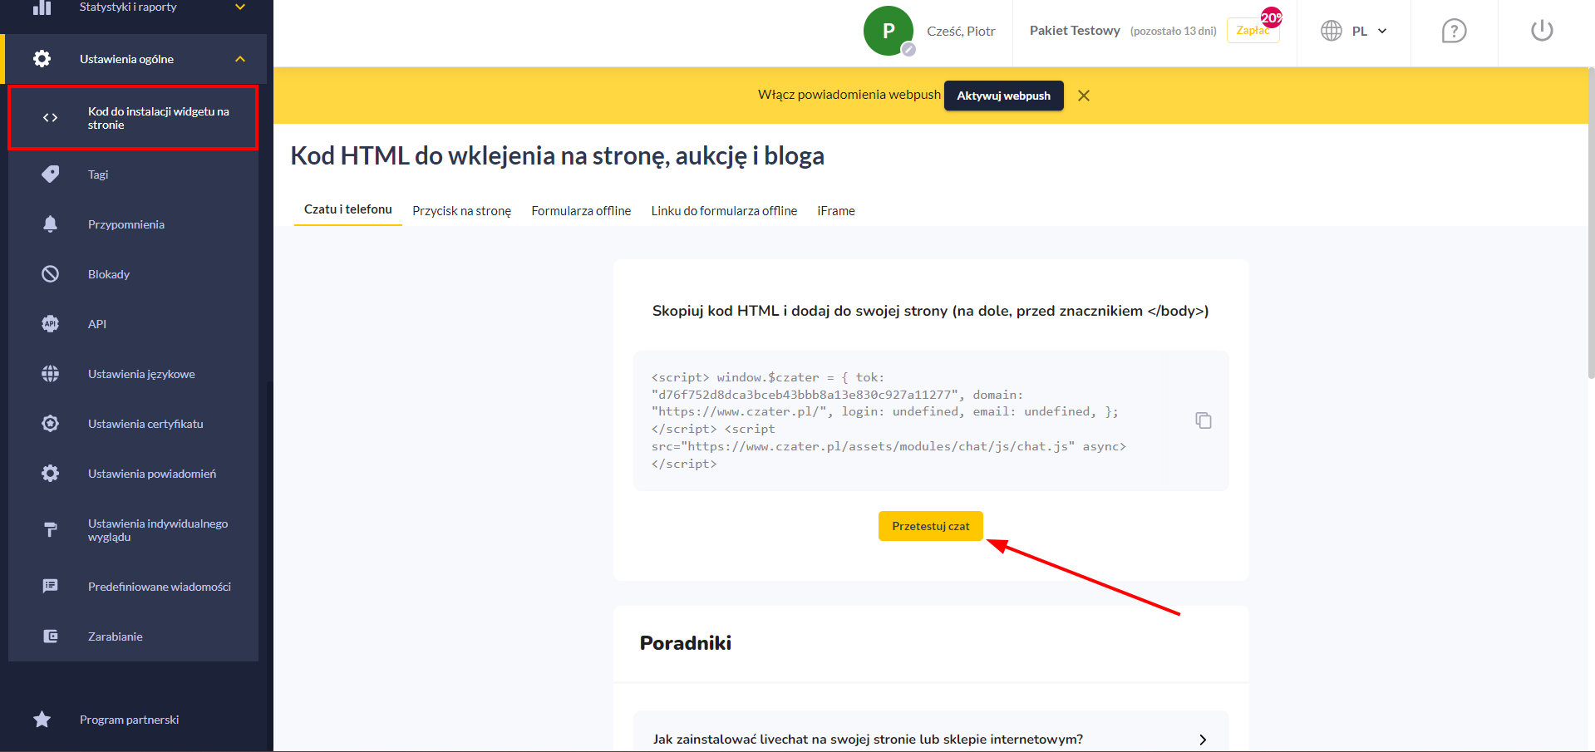The height and width of the screenshot is (752, 1595).
Task: Click the API gear icon
Action: point(51,324)
